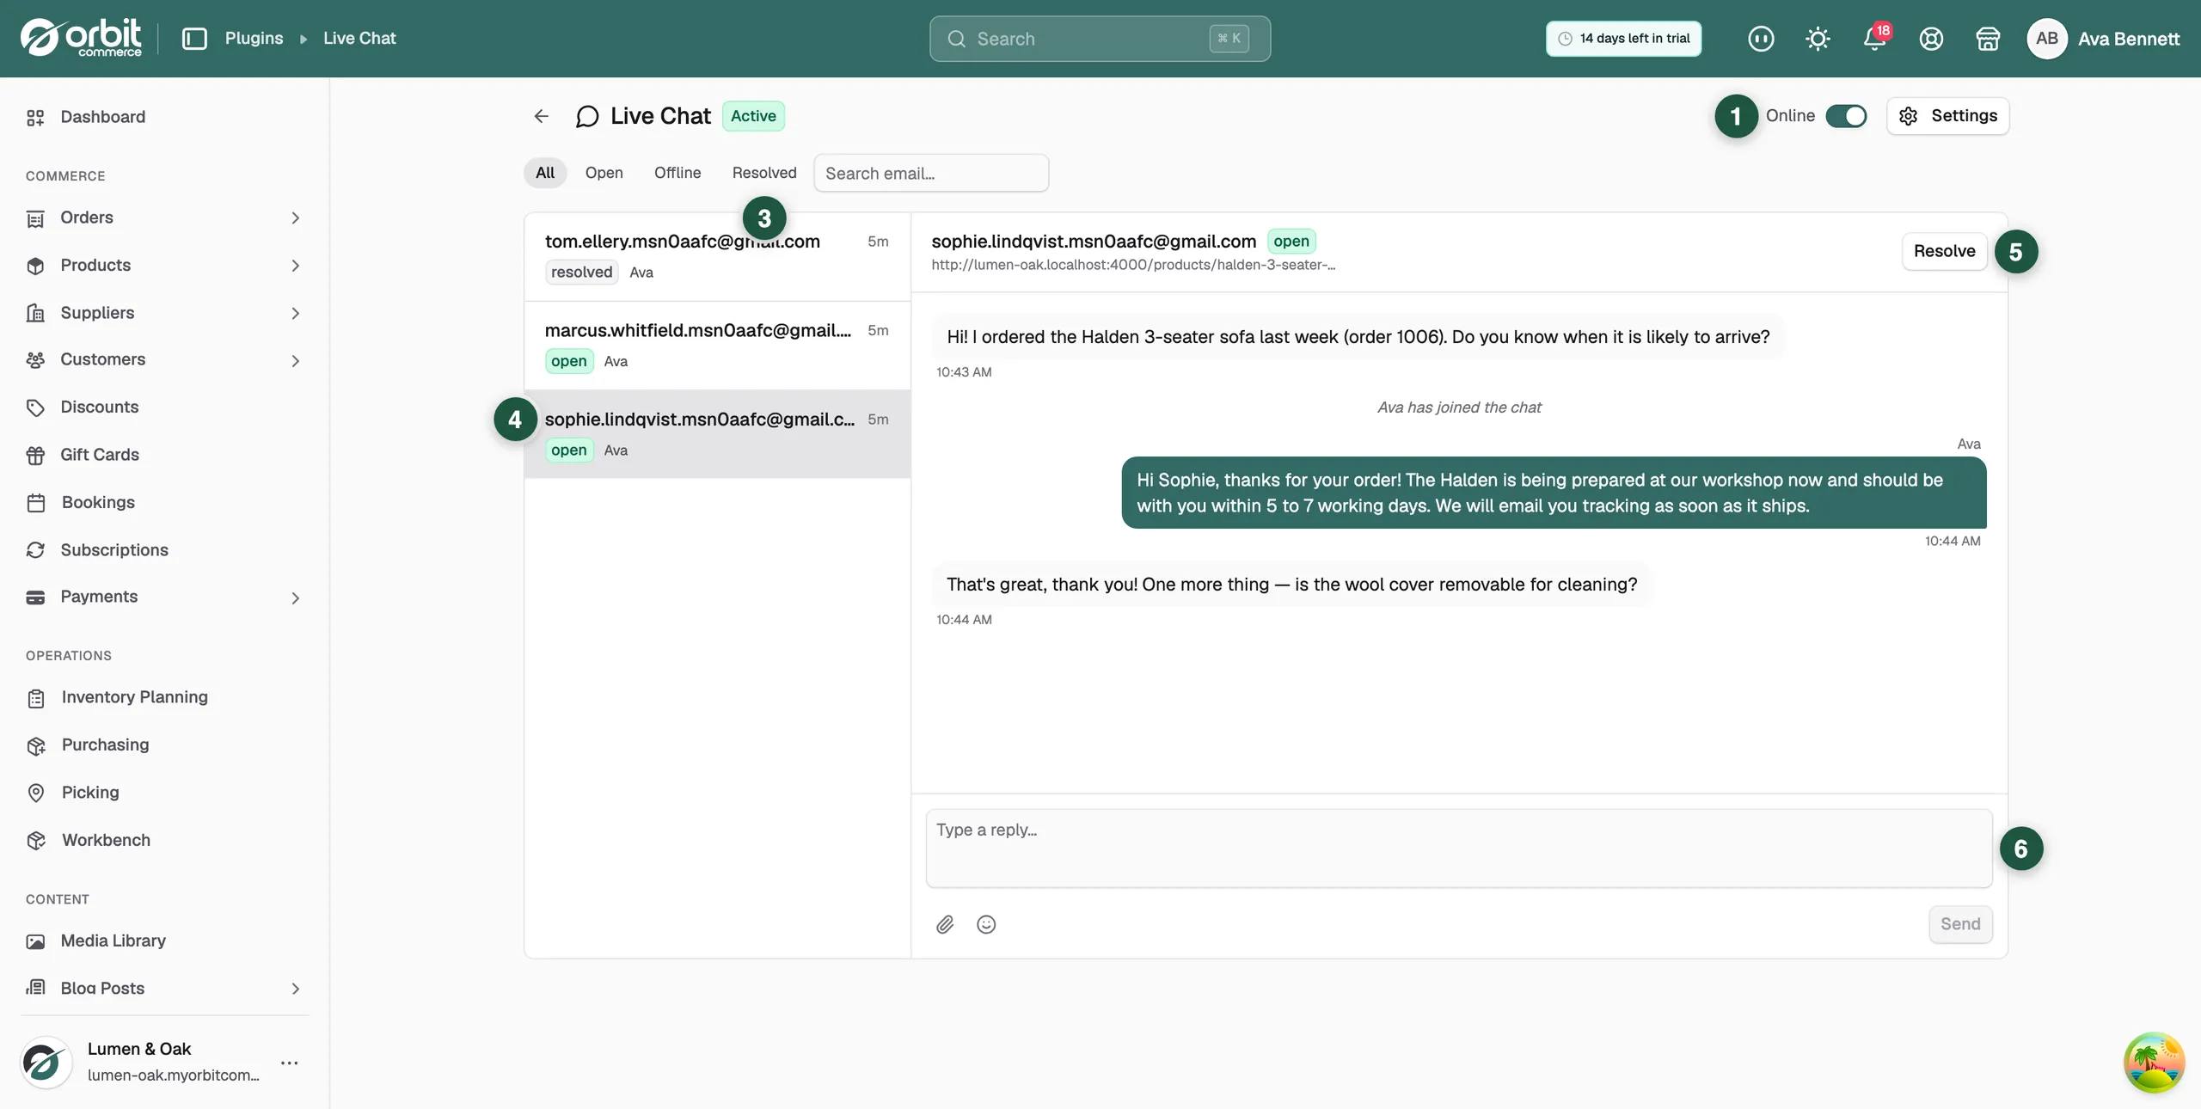Click the Subscriptions refresh icon
Viewport: 2201px width, 1109px height.
(35, 550)
